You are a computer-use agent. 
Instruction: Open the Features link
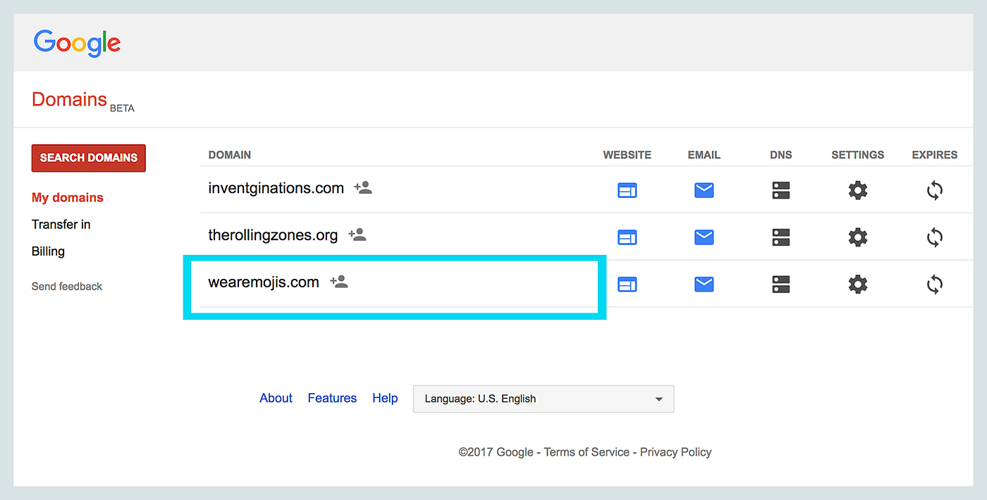click(x=332, y=399)
